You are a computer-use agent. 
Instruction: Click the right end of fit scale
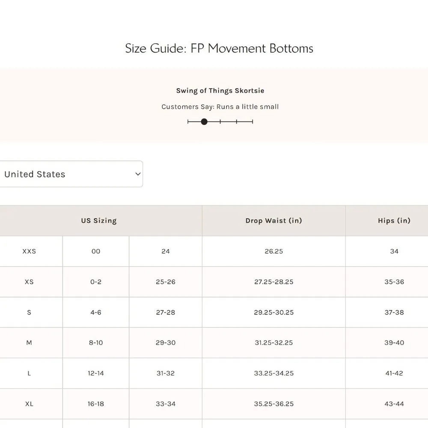coord(253,122)
